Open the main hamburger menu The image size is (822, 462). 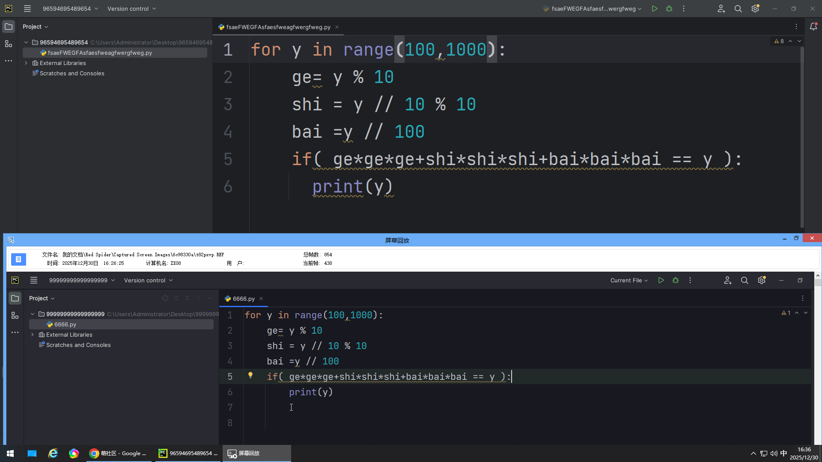[x=27, y=9]
